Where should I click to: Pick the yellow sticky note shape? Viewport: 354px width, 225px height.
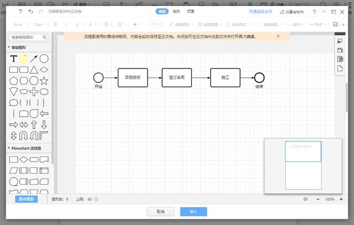pos(24,59)
